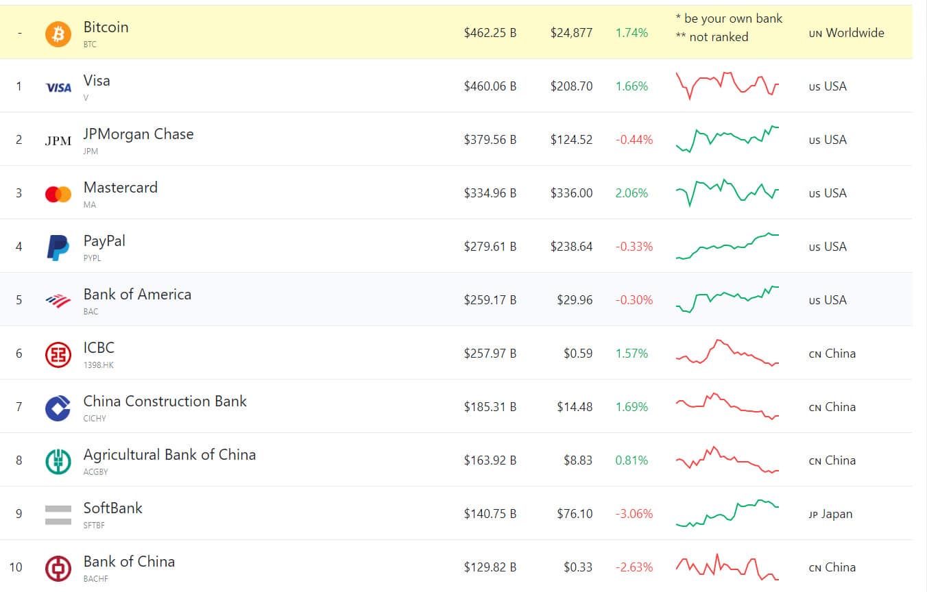Viewport: 927px width, 592px height.
Task: Click the JPM logo in JPMorgan Chase row
Action: [x=58, y=140]
